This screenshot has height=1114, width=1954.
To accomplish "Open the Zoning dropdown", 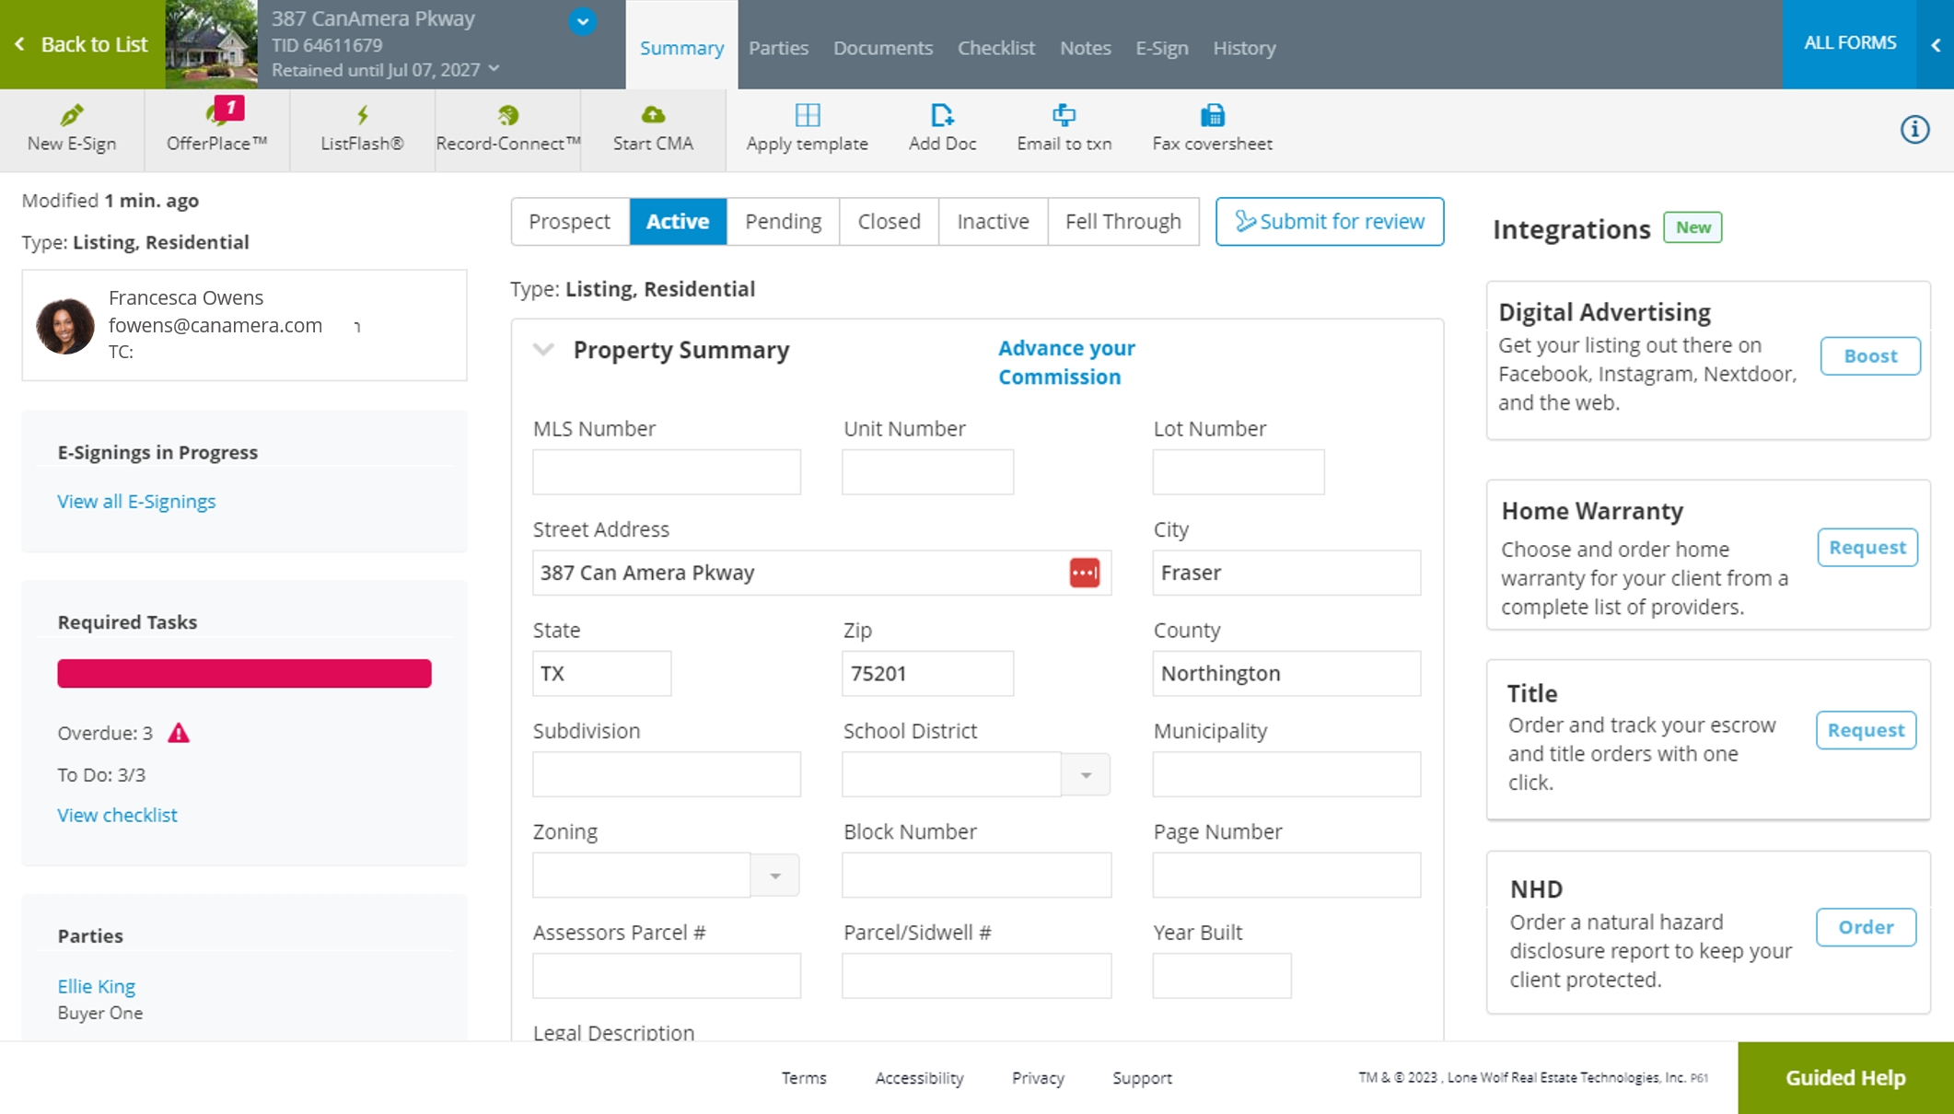I will tap(774, 875).
